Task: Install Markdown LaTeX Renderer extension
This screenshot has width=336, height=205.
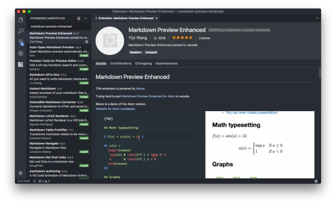Action: [84, 124]
